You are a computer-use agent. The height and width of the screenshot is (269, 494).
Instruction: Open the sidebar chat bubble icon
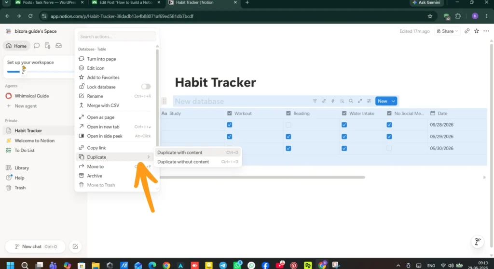tap(37, 46)
